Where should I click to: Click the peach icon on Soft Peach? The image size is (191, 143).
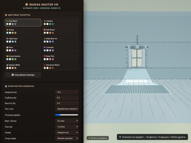tap(45, 30)
